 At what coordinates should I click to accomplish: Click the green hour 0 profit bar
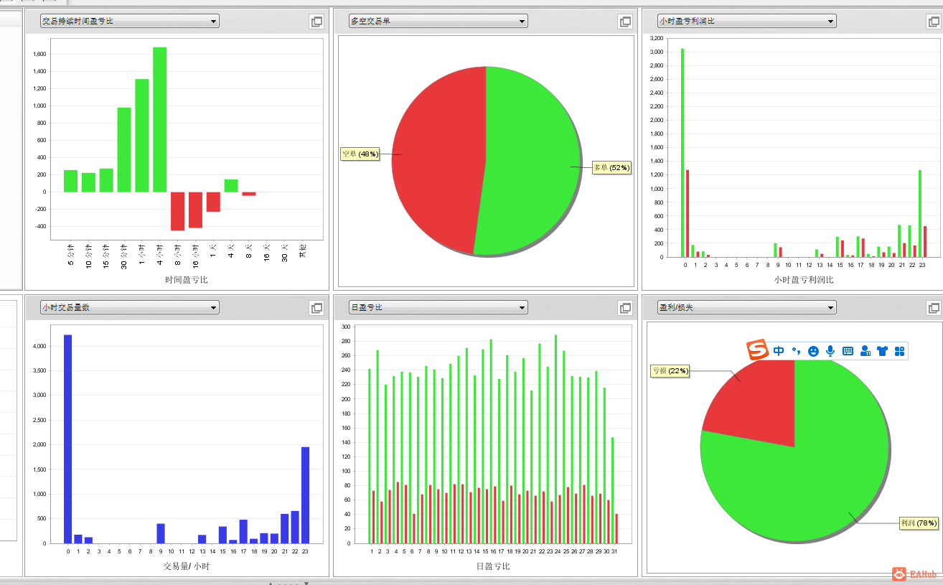point(682,153)
